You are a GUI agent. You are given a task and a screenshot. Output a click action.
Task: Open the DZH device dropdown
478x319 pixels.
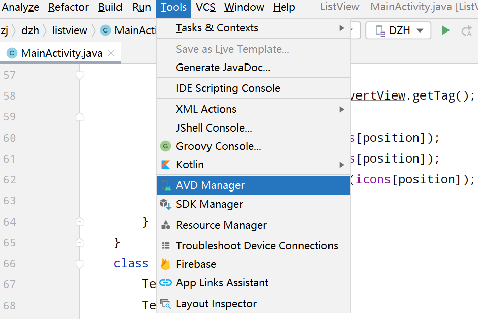coord(398,30)
